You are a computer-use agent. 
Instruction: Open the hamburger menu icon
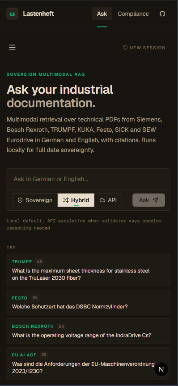12,48
